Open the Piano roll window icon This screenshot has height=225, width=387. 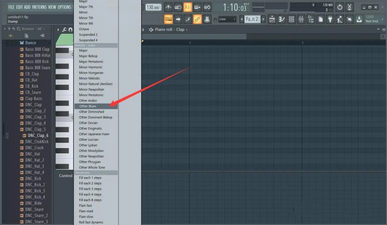click(x=282, y=19)
